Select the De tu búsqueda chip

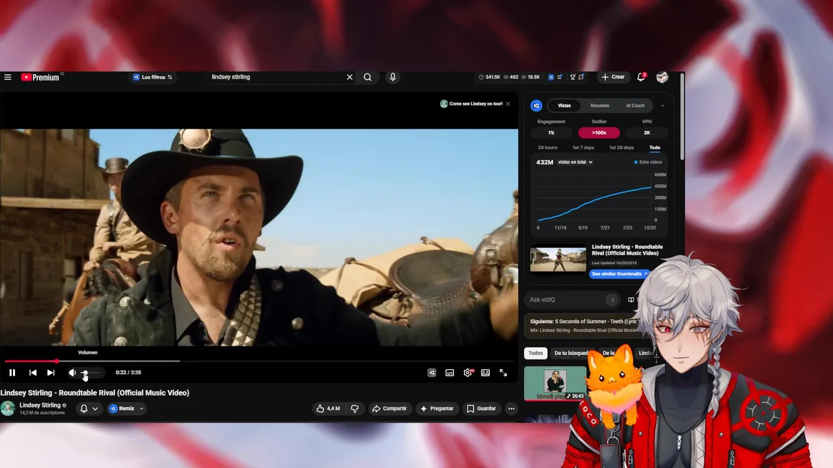(570, 353)
